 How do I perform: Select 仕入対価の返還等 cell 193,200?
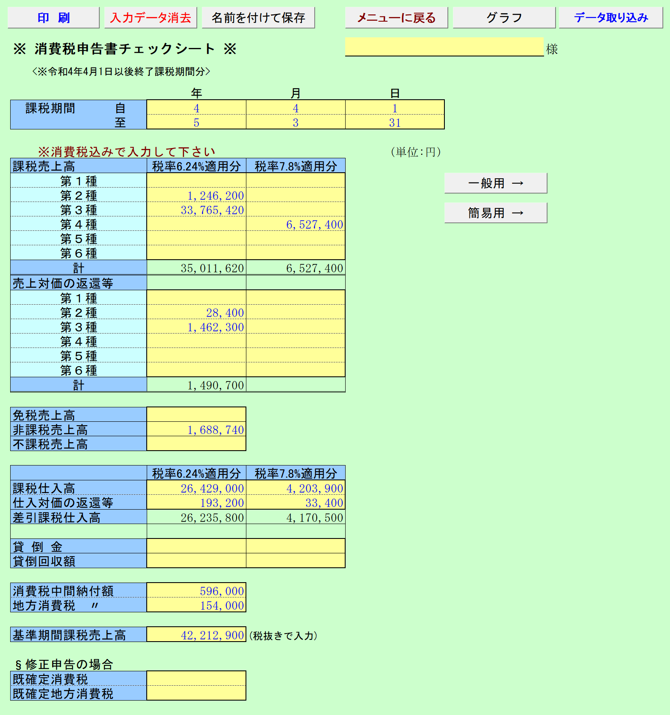coord(196,502)
